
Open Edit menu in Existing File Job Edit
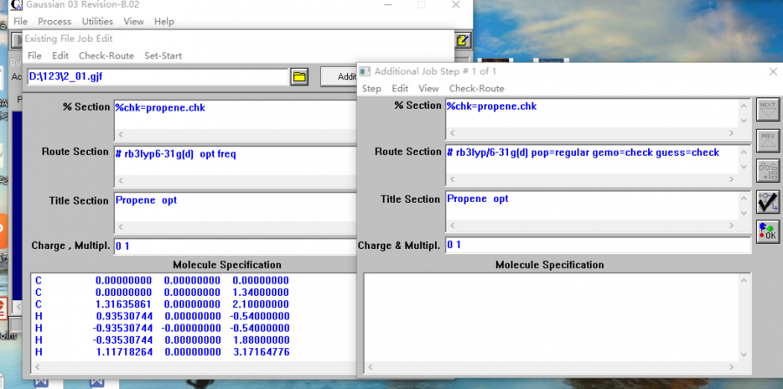tap(60, 56)
